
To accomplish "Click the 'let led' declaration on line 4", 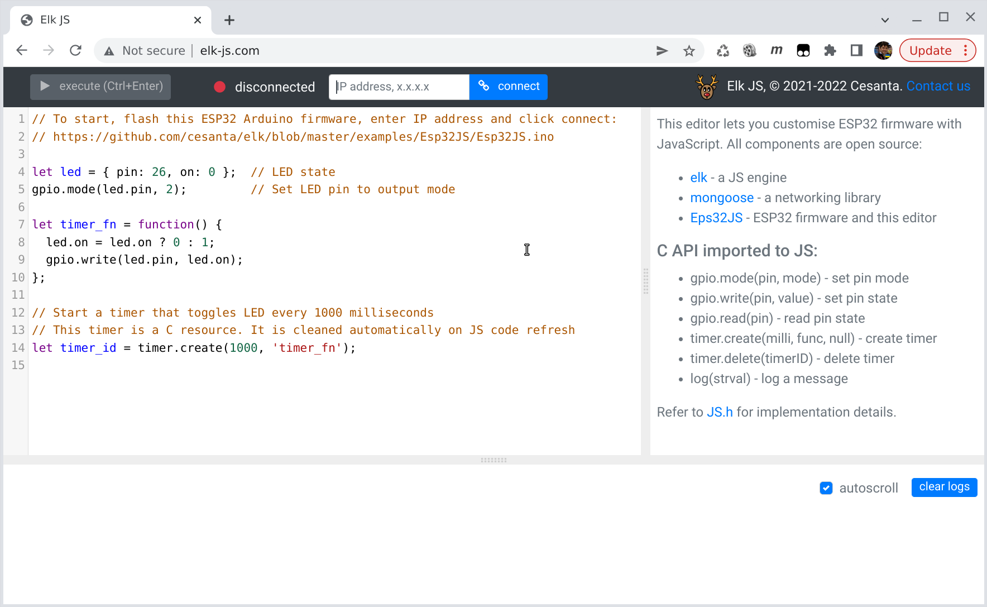I will pyautogui.click(x=56, y=172).
